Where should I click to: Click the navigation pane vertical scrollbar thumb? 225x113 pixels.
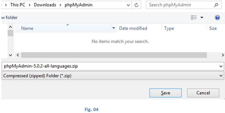pos(10,33)
